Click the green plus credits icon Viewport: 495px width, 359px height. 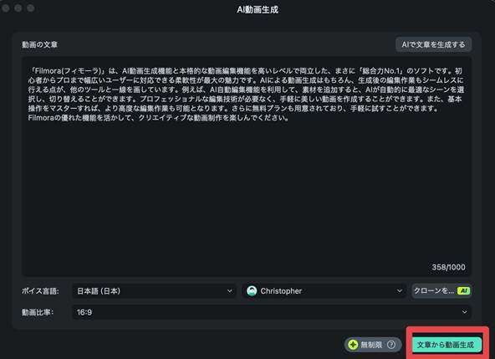coord(353,345)
